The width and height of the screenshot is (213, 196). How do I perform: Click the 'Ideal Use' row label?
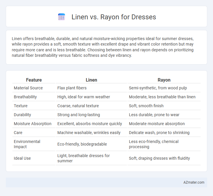[x=22, y=158]
